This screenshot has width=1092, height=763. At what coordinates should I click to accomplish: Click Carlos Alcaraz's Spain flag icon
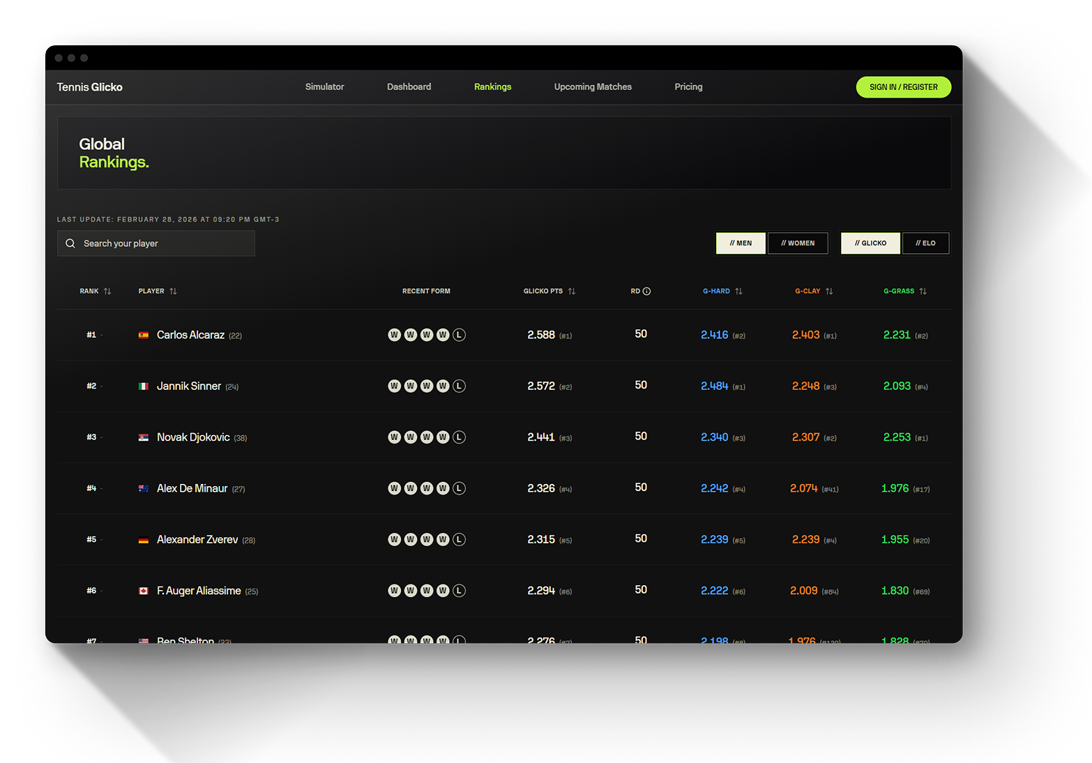(144, 335)
